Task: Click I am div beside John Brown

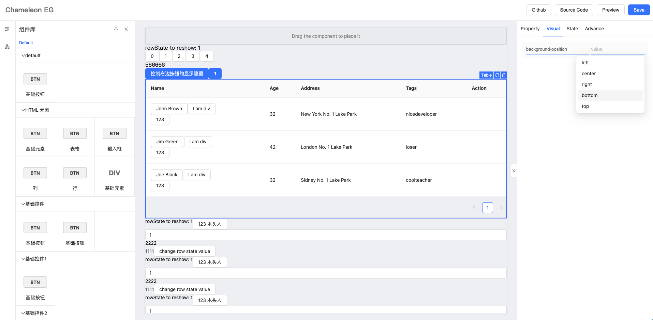Action: (202, 109)
